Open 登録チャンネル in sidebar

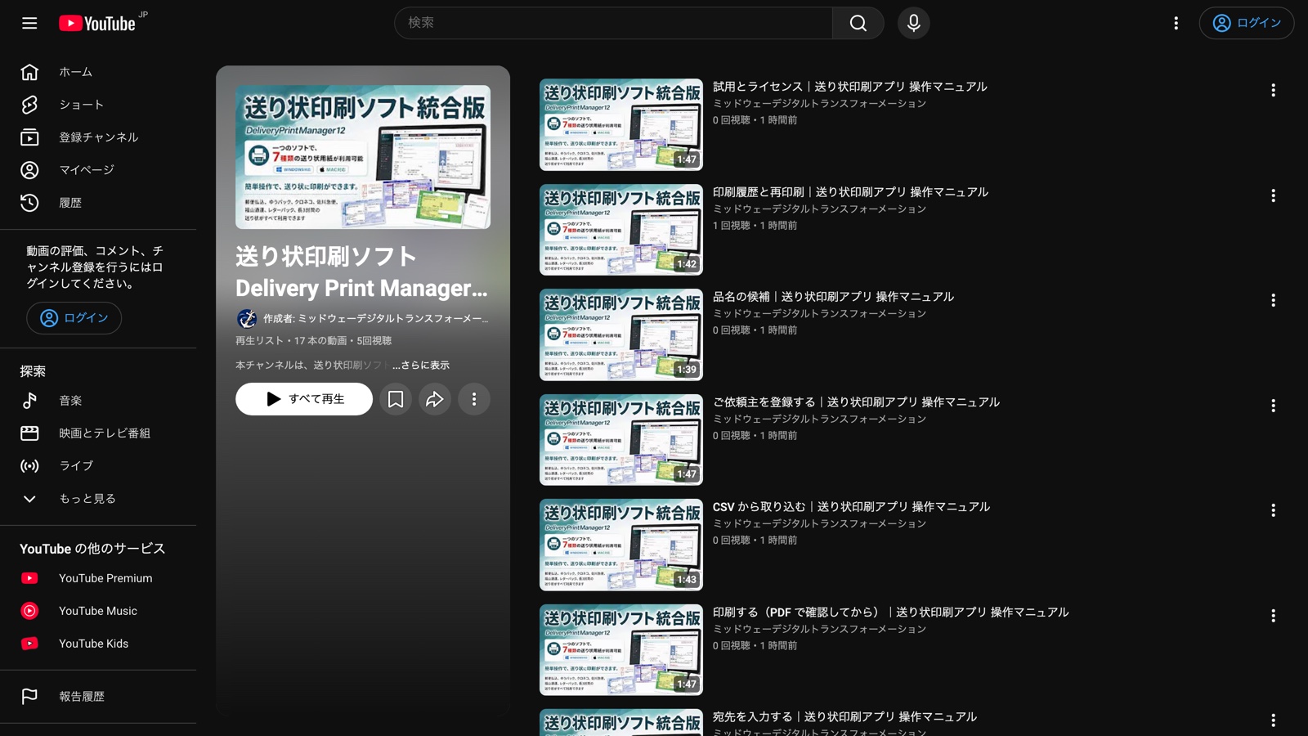click(98, 137)
